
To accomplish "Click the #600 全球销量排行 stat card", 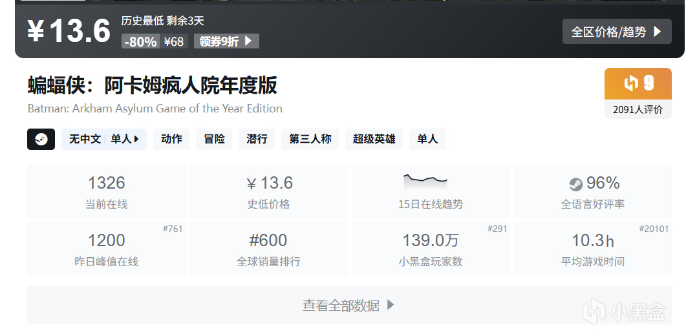I will [268, 249].
